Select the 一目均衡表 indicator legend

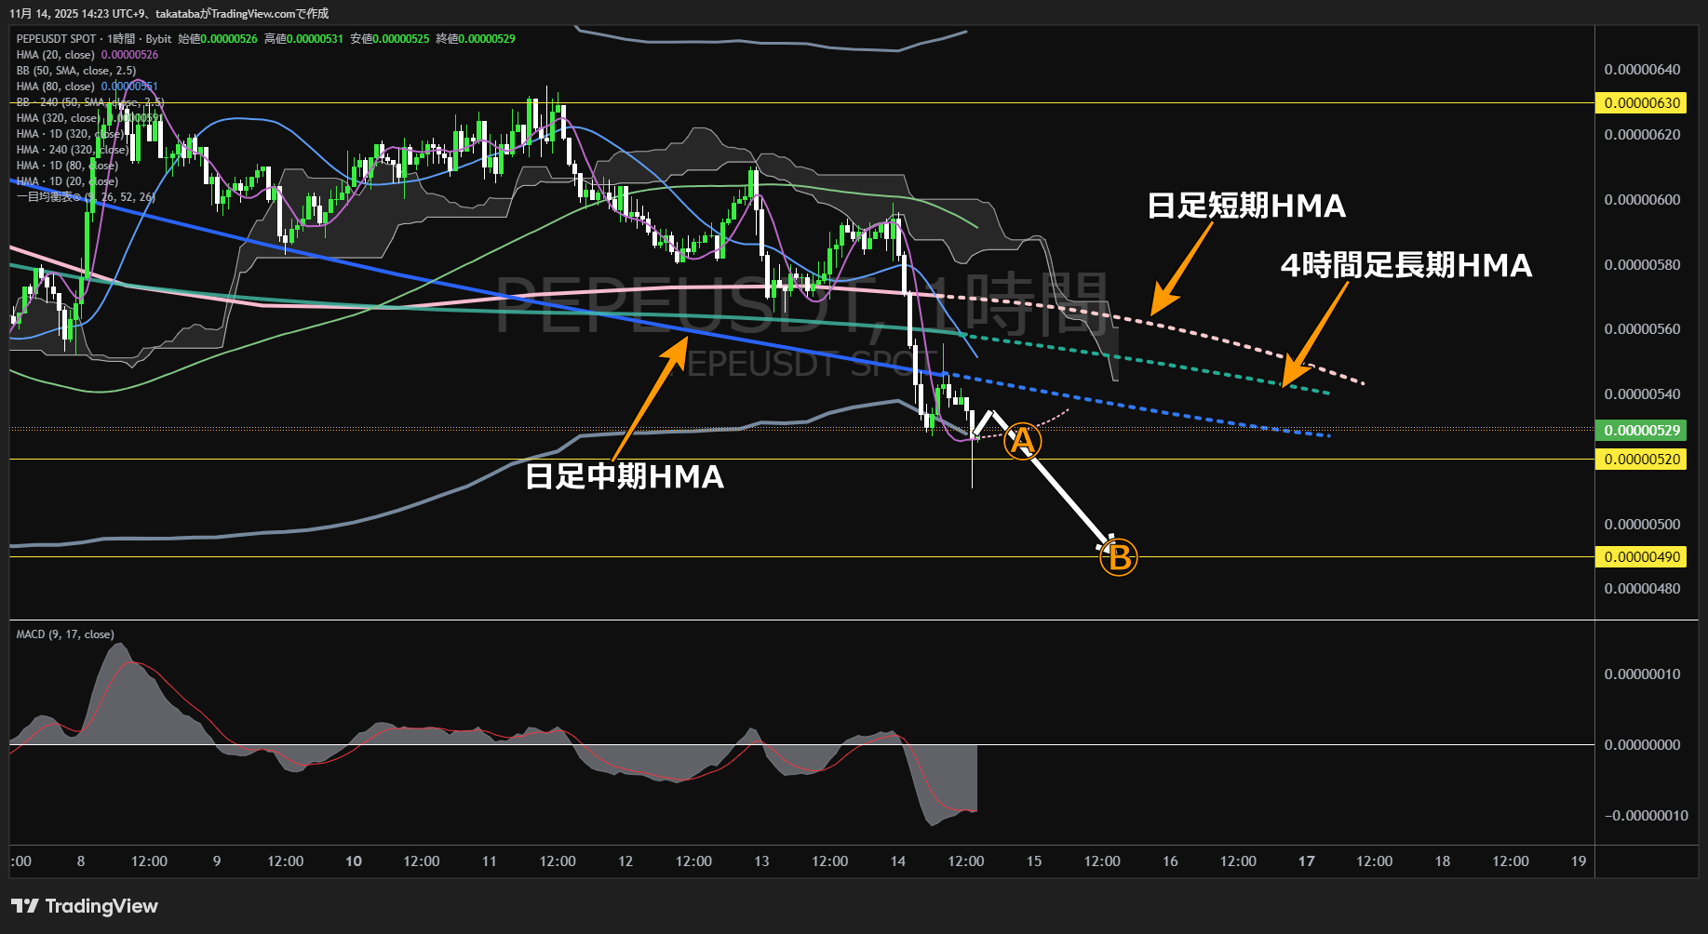pyautogui.click(x=86, y=197)
